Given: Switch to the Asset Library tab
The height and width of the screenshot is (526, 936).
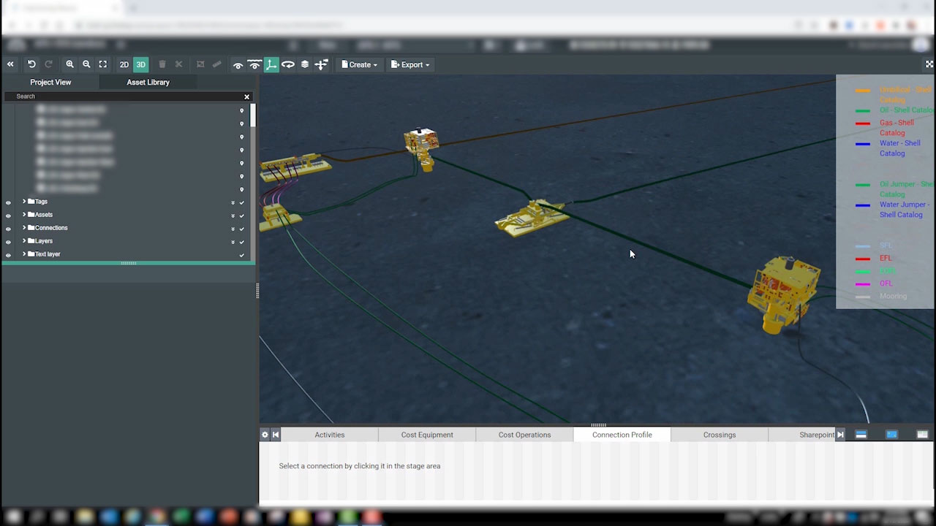Looking at the screenshot, I should [x=148, y=83].
